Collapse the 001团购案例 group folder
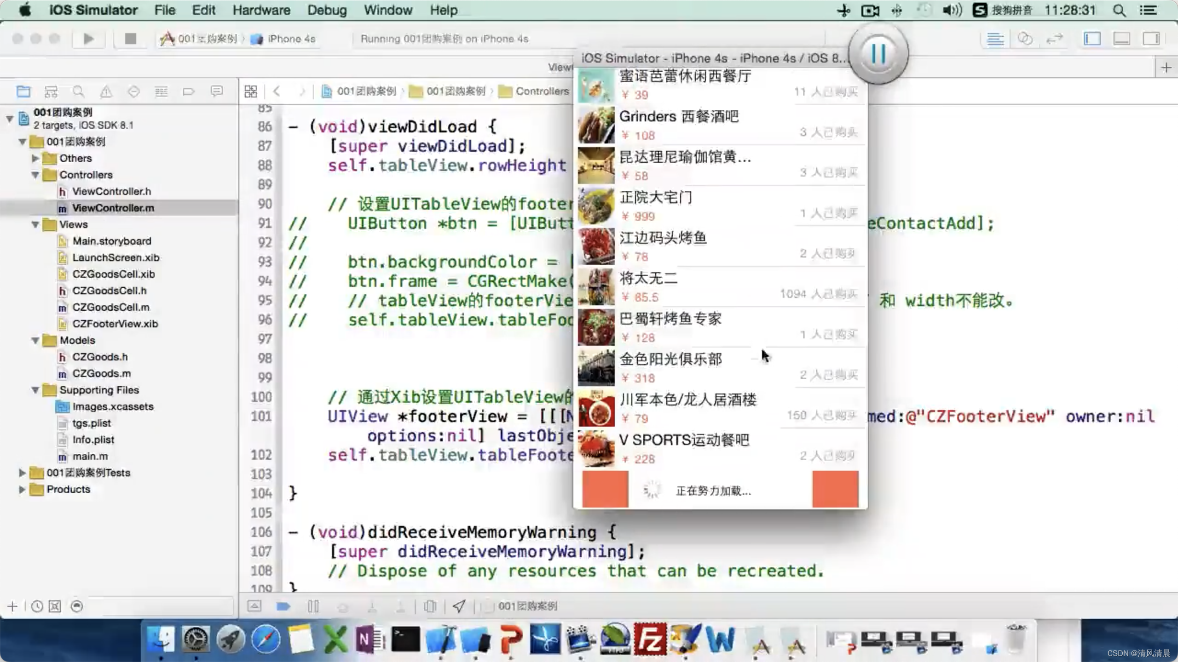Image resolution: width=1178 pixels, height=662 pixels. tap(22, 142)
